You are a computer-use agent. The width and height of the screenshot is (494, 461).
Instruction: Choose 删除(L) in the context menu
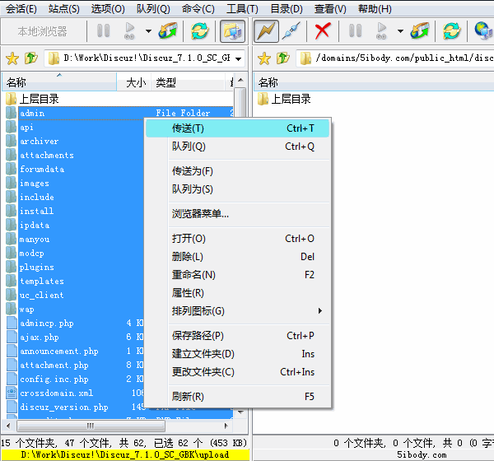[187, 257]
